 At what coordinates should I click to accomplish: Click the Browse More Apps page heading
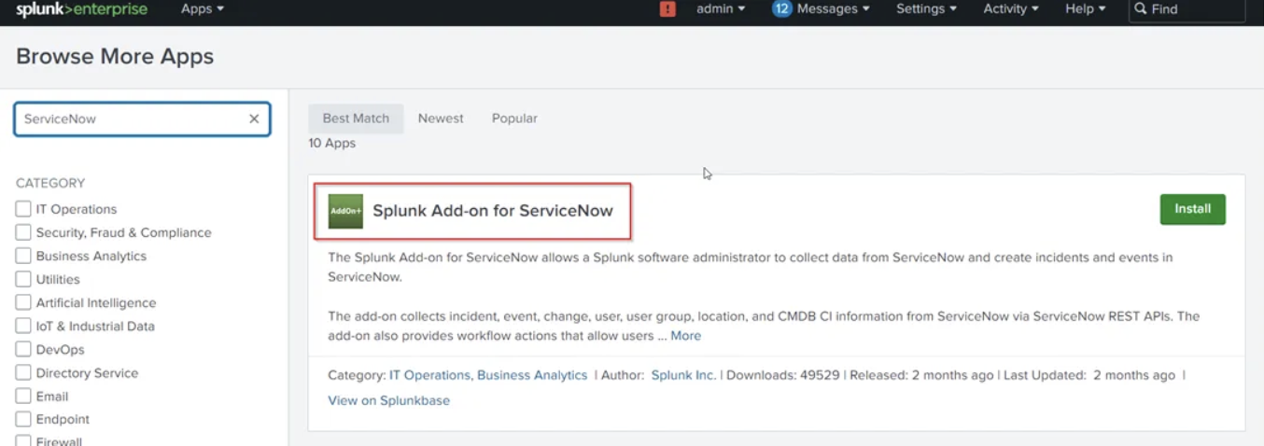click(x=115, y=57)
